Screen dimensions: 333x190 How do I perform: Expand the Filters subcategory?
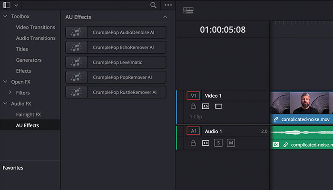pos(10,93)
